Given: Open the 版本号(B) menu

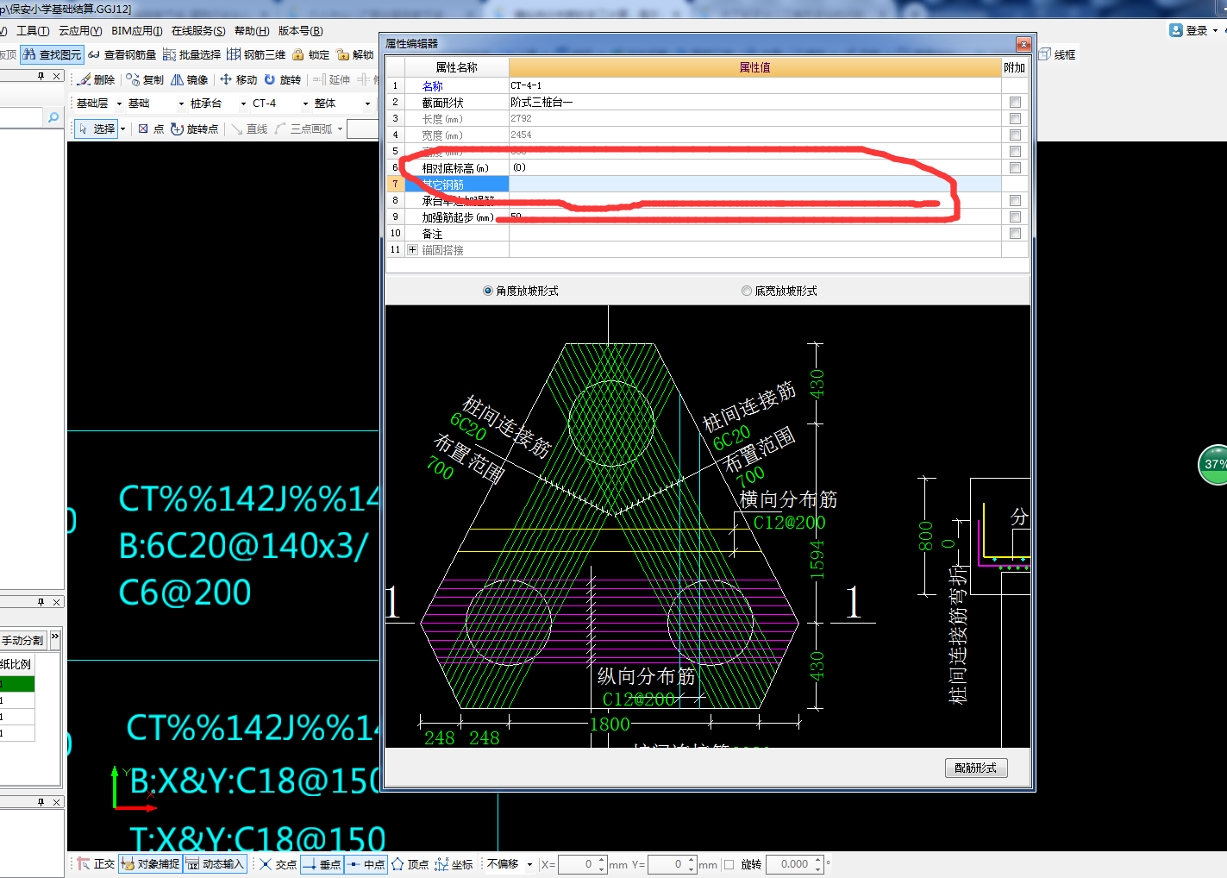Looking at the screenshot, I should [x=300, y=30].
